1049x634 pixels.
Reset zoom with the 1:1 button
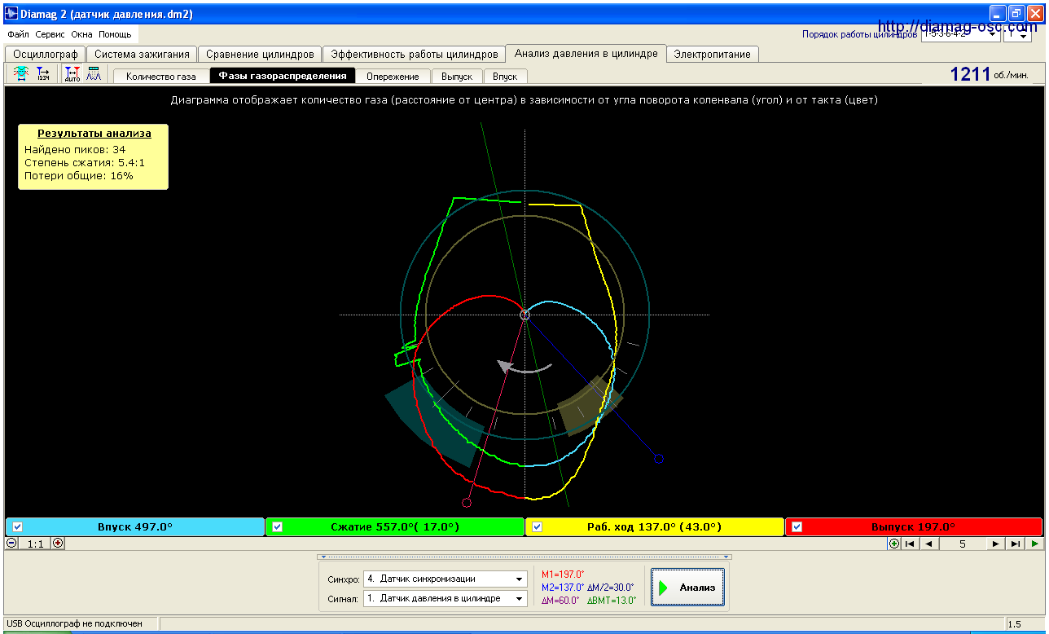tap(35, 543)
